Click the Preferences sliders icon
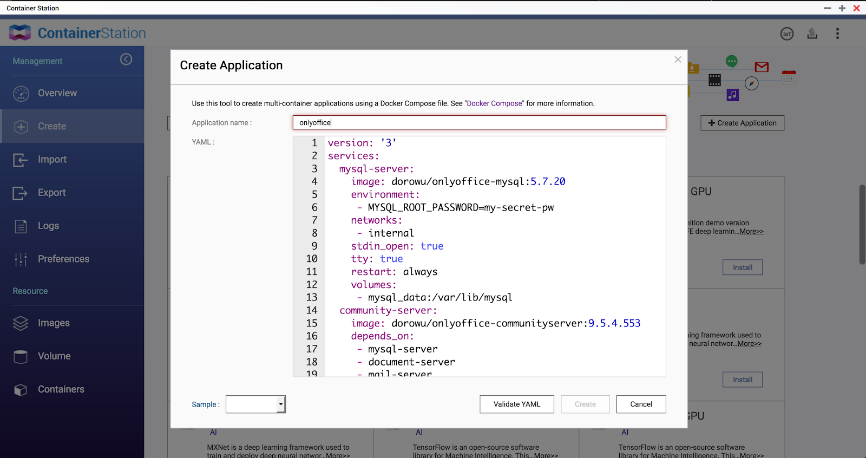Image resolution: width=866 pixels, height=458 pixels. click(x=21, y=259)
